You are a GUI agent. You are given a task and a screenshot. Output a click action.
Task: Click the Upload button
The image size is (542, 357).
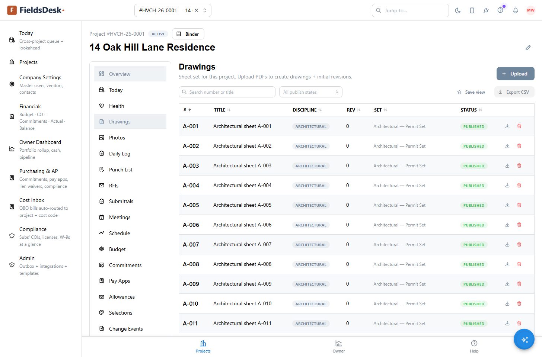(515, 74)
